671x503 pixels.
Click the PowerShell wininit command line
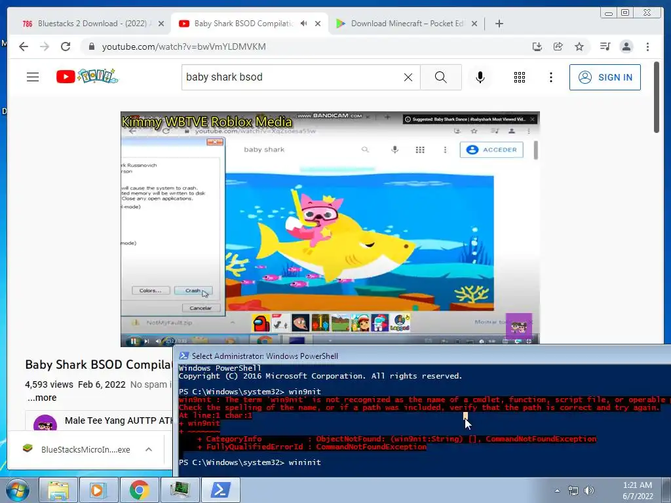pyautogui.click(x=250, y=462)
